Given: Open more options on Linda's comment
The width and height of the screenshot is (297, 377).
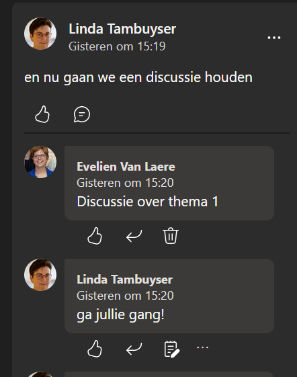Looking at the screenshot, I should point(202,347).
